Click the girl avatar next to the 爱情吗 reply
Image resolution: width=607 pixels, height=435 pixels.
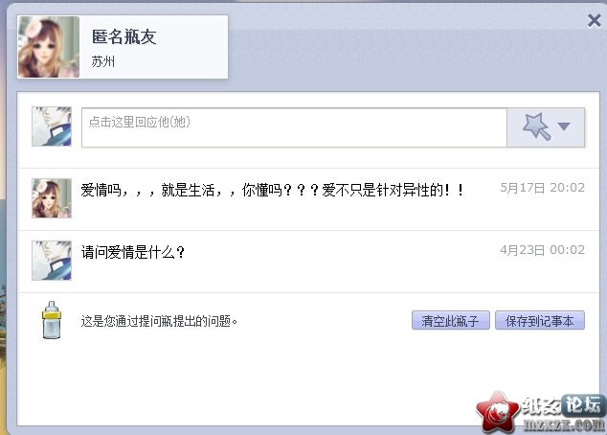tap(52, 198)
